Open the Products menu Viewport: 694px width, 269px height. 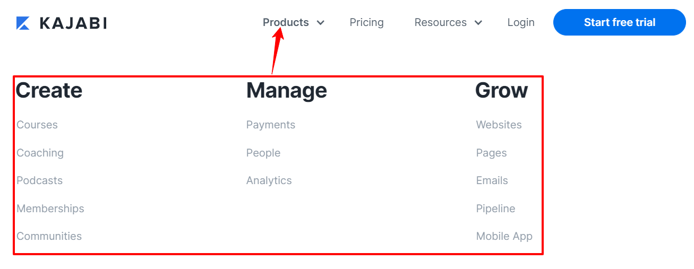286,22
